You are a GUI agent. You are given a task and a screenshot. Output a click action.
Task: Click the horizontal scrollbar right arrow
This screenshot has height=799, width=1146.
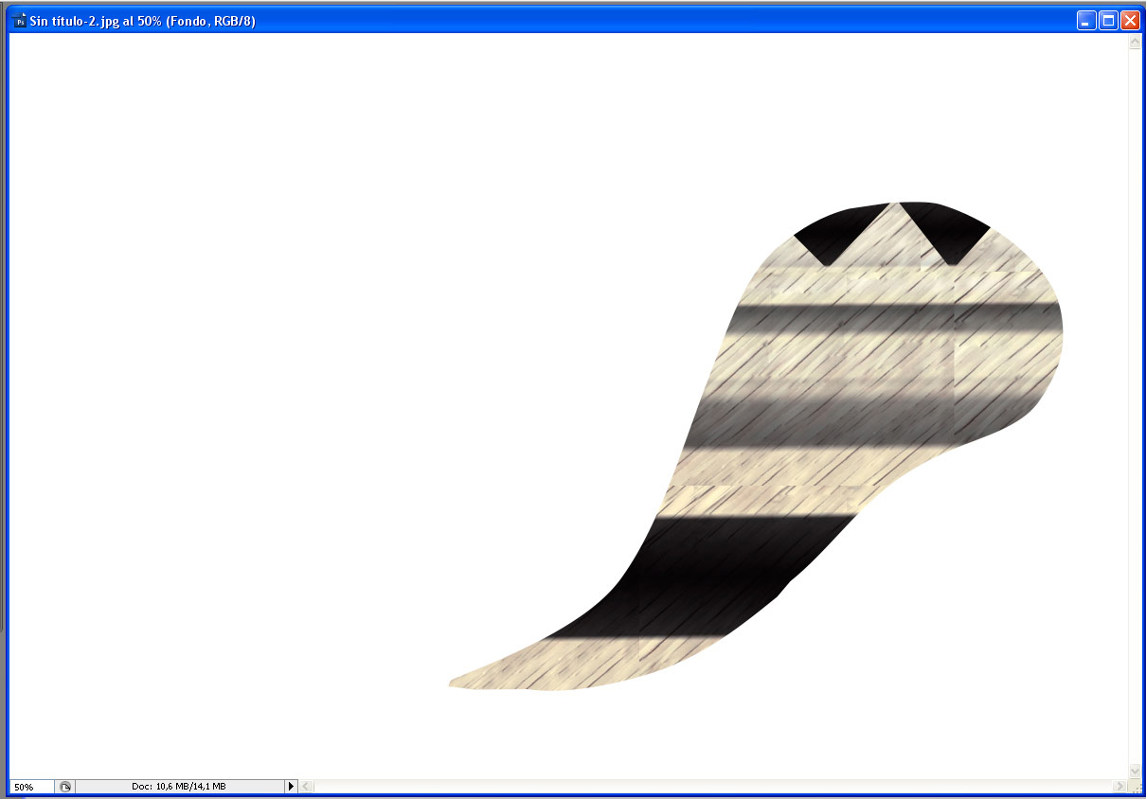point(1120,787)
